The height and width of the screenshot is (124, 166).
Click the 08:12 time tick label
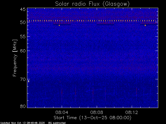(x=132, y=112)
